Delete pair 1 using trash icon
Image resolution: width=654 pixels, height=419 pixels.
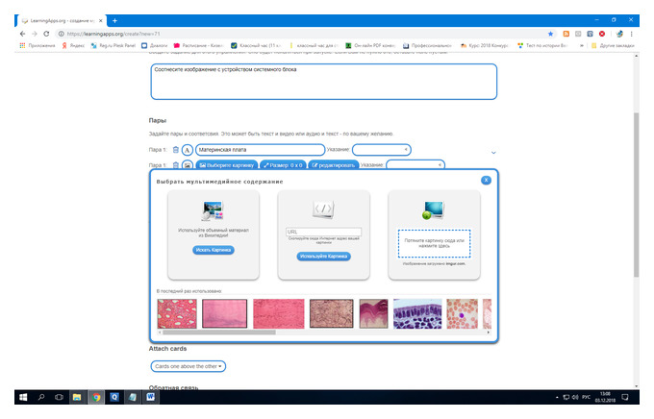176,150
